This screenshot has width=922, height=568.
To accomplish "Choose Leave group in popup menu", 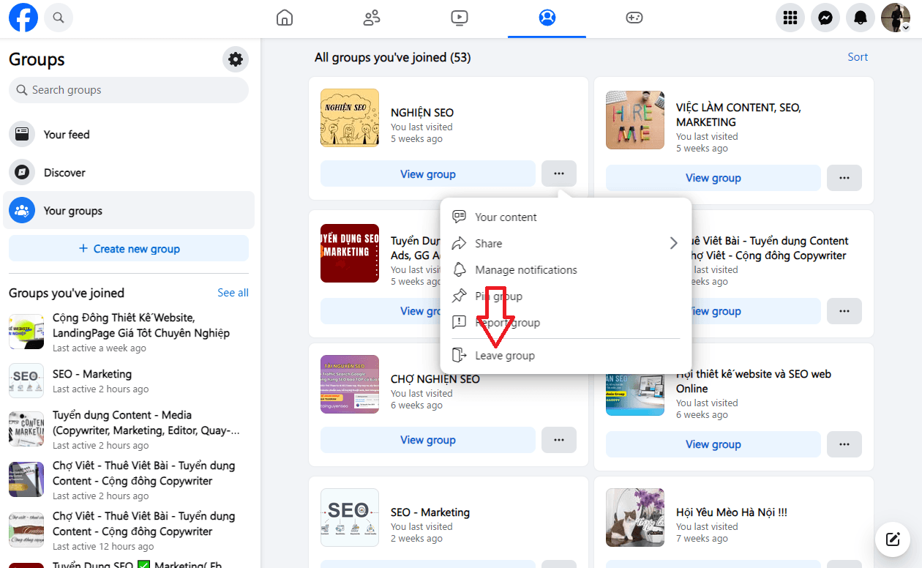I will 566,356.
